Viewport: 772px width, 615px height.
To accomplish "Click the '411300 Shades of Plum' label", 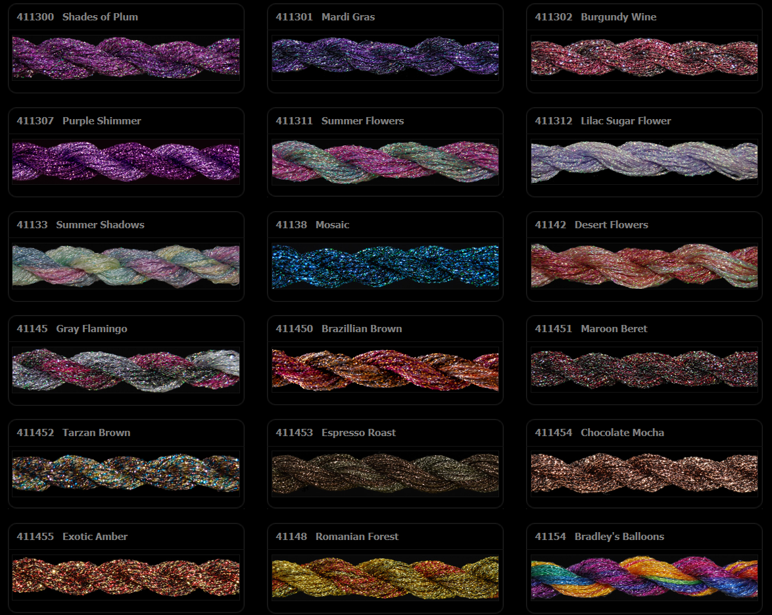I will 78,16.
